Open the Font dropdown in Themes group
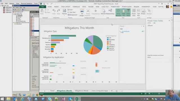The width and height of the screenshot is (180, 101). 70,10
